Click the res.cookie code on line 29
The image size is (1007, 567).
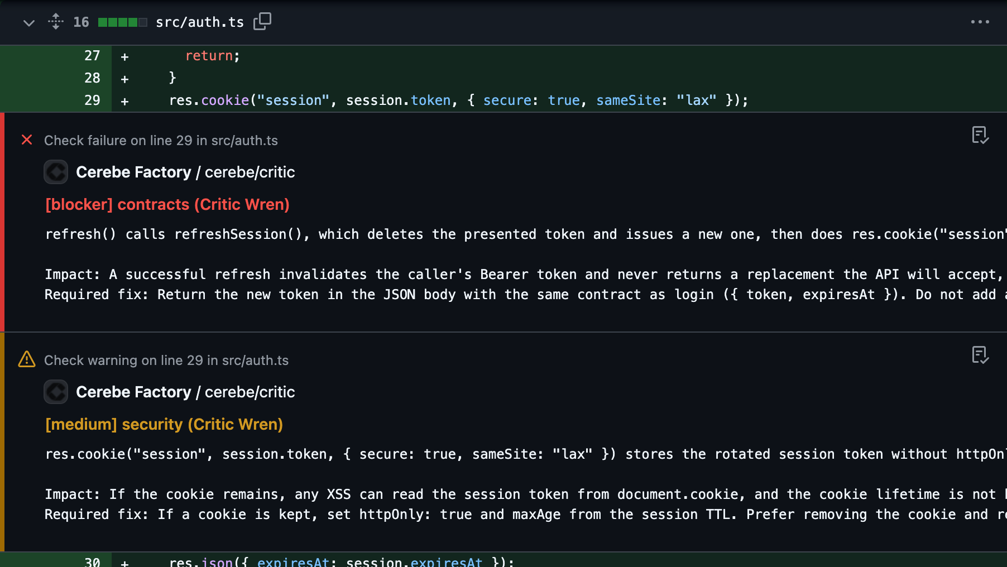(x=458, y=100)
